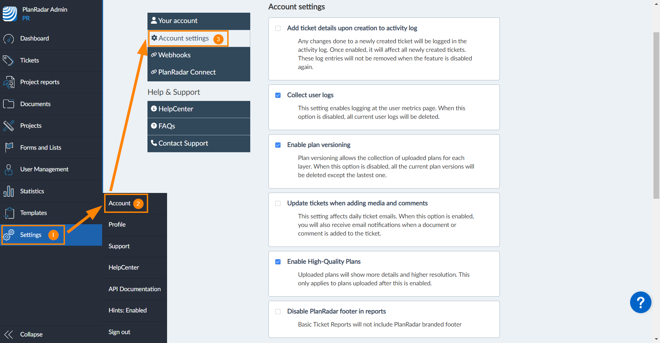Open Statistics page
The image size is (660, 343).
point(51,191)
